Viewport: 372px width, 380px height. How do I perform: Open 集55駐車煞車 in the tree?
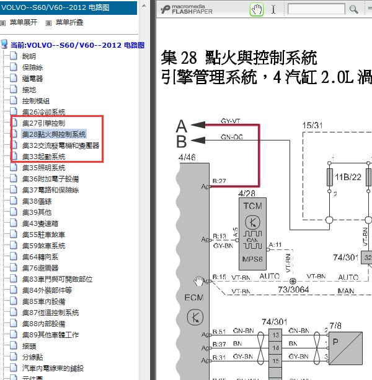point(43,235)
